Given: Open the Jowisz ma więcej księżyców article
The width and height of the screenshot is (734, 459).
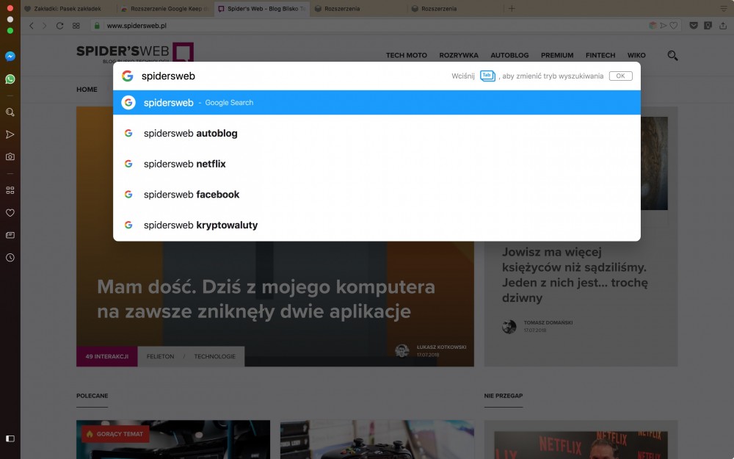Looking at the screenshot, I should tap(575, 275).
